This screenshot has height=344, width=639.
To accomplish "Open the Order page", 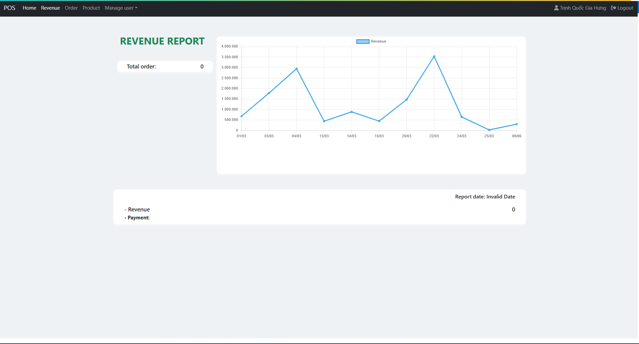I will [x=71, y=8].
